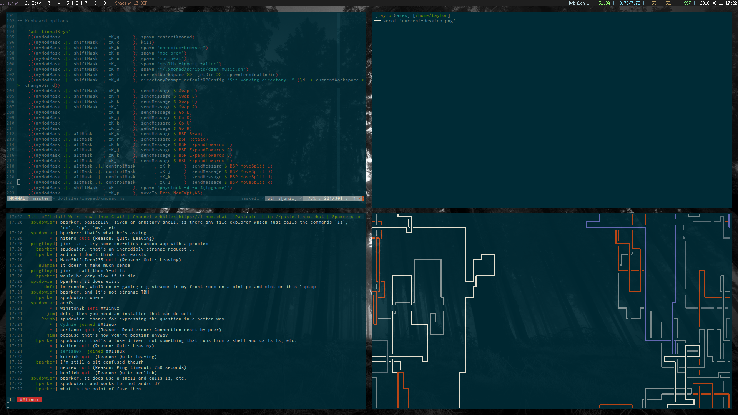This screenshot has height=415, width=738.
Task: Click the date and time clock display
Action: click(718, 3)
